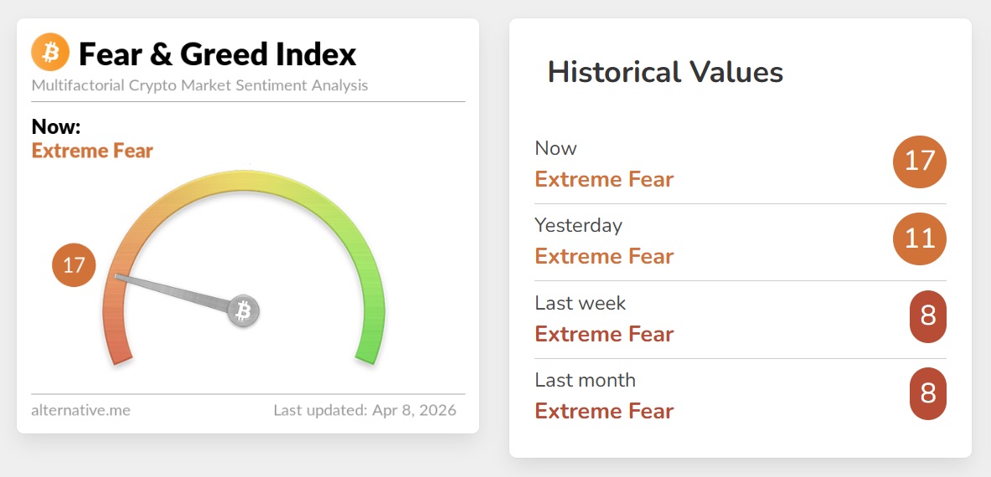Click the 17 badge in the Now row
This screenshot has height=477, width=991.
coord(920,162)
